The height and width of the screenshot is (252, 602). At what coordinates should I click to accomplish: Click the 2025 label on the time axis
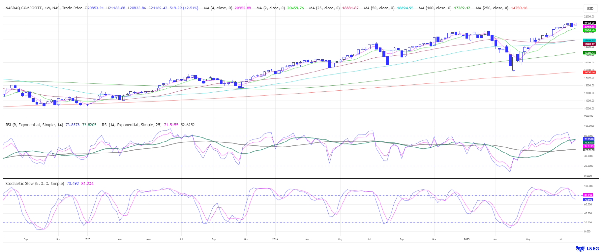click(x=467, y=239)
